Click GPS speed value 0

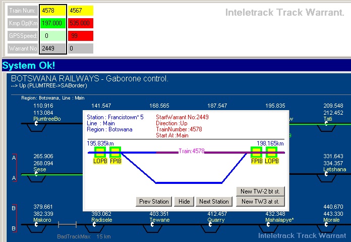53,36
